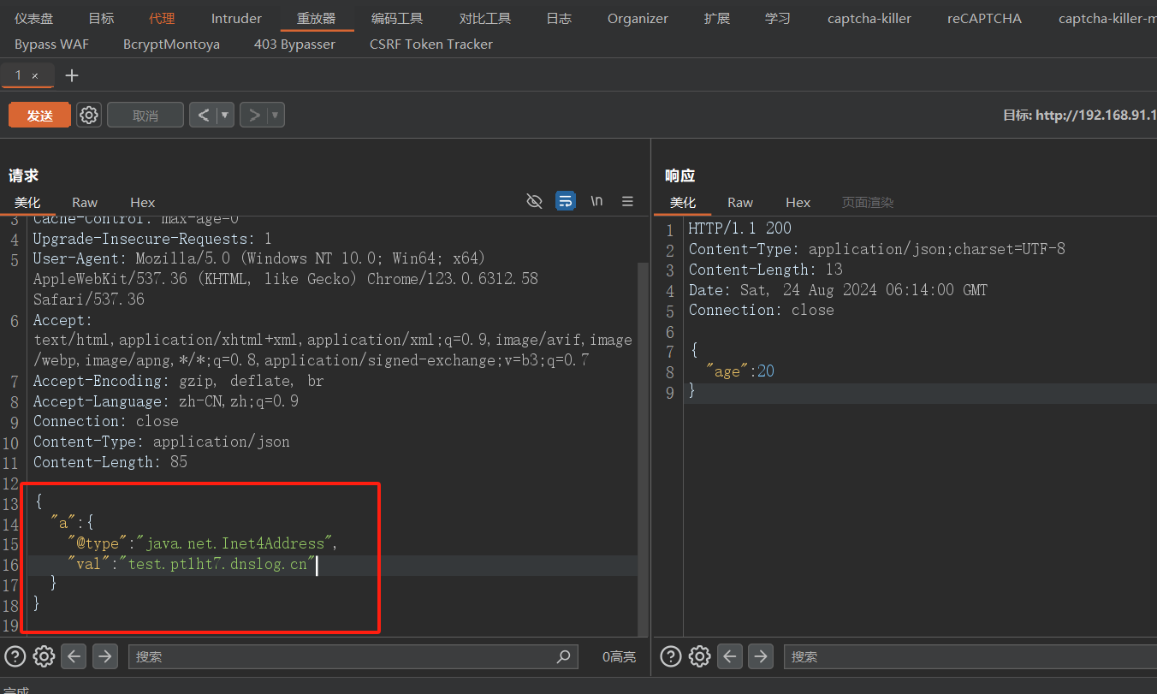Open request search help question icon
The height and width of the screenshot is (694, 1157).
coord(15,656)
